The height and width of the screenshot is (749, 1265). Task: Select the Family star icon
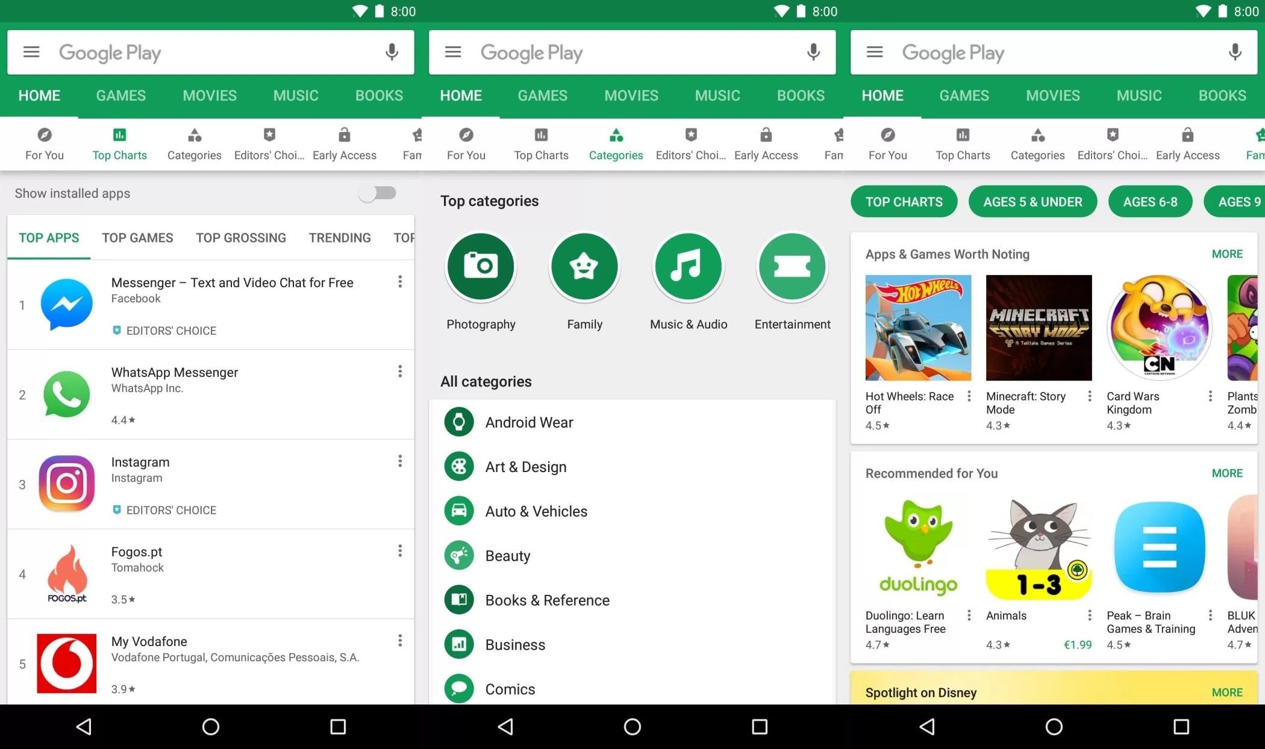pos(584,266)
